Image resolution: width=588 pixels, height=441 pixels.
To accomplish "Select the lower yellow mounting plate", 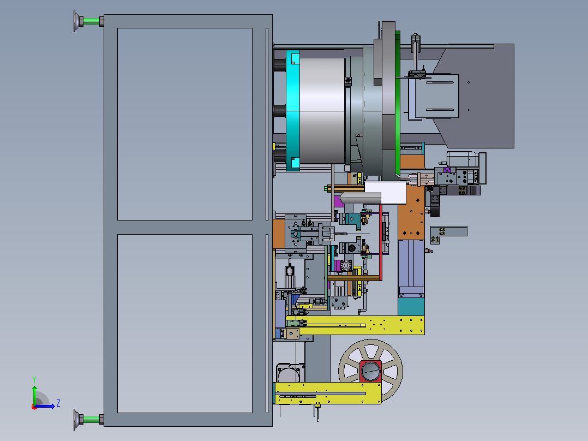I will pyautogui.click(x=328, y=393).
